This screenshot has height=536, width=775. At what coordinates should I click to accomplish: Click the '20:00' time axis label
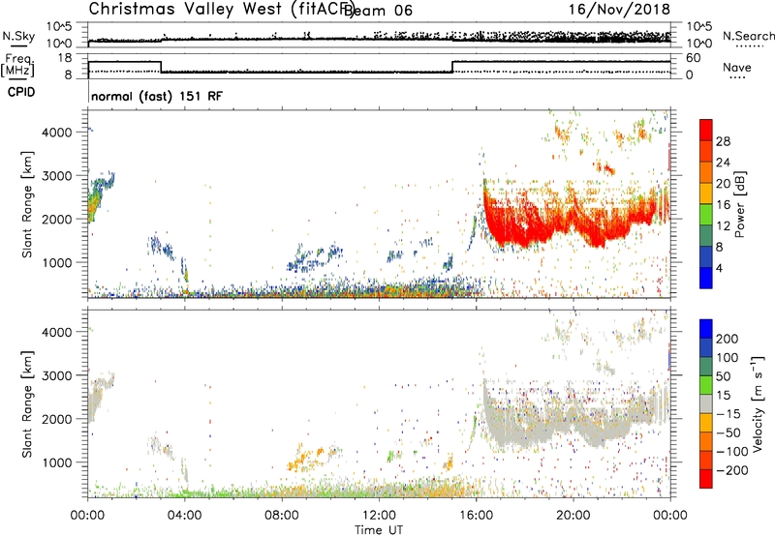[x=573, y=516]
